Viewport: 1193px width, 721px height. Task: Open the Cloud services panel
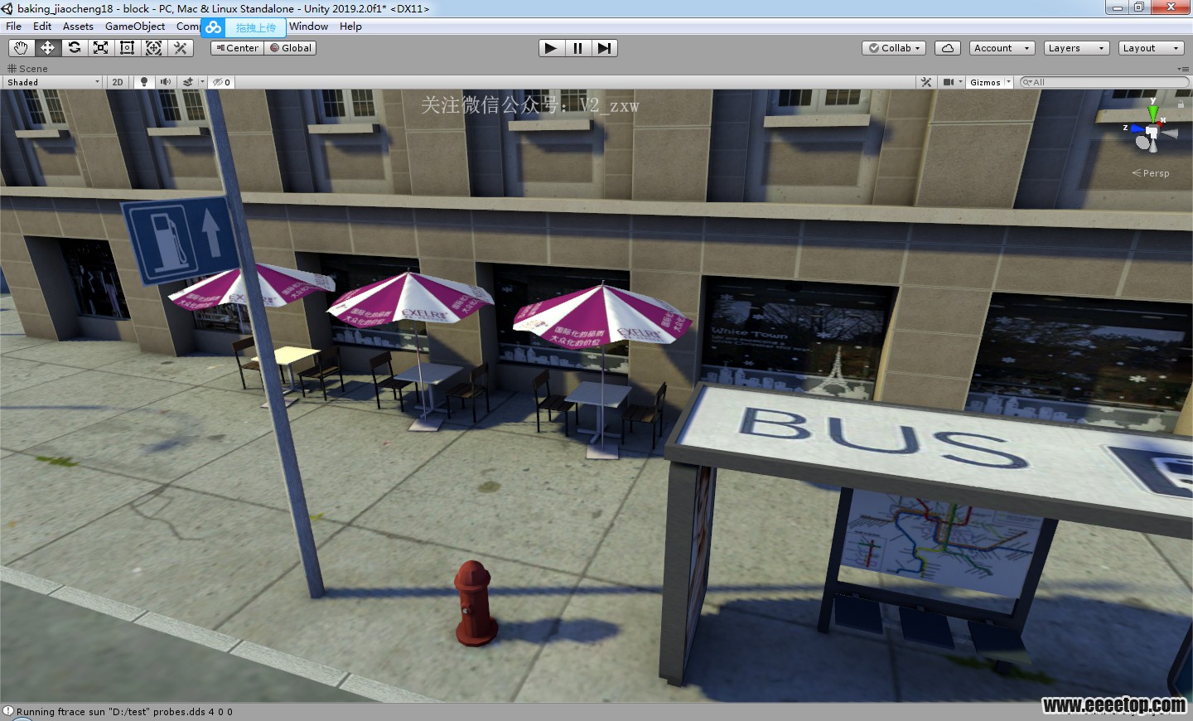tap(947, 48)
